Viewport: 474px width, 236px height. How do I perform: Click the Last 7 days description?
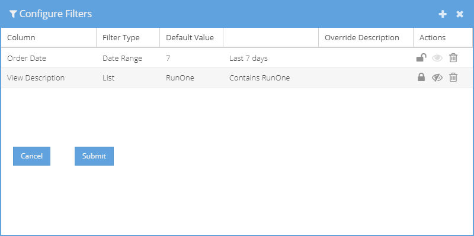point(248,58)
